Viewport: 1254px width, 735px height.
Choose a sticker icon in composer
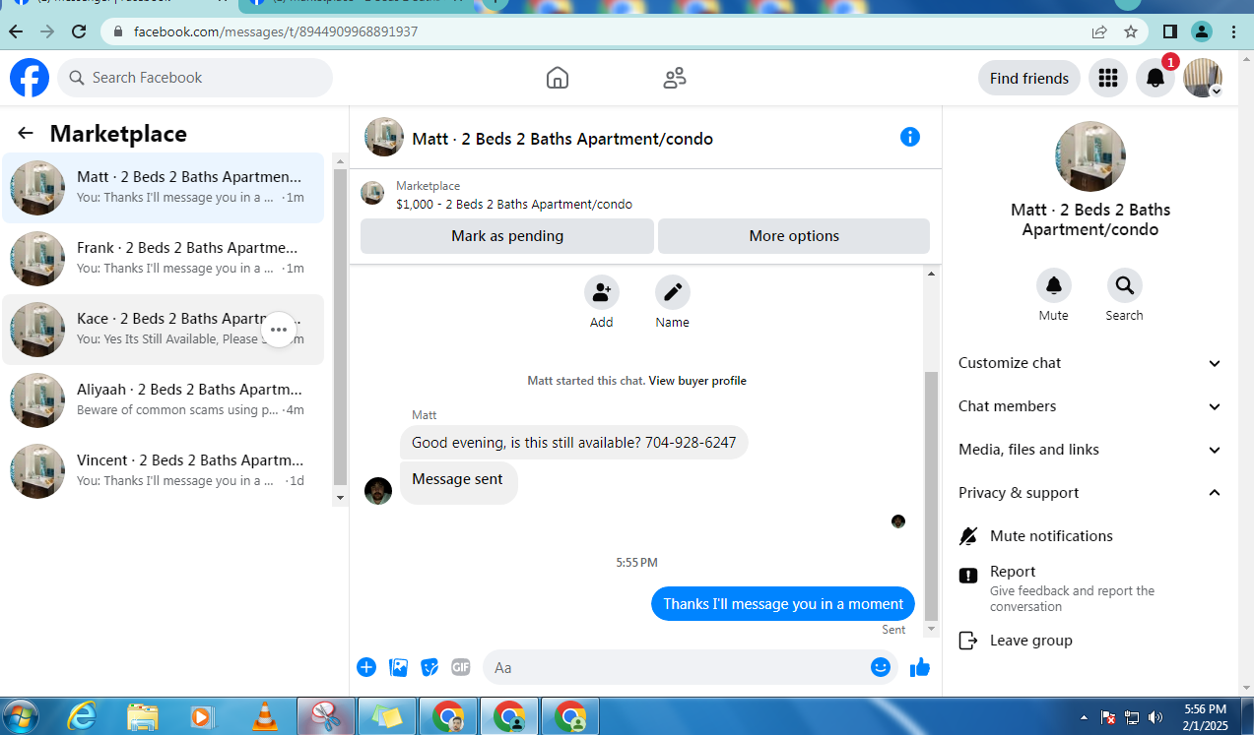[429, 667]
